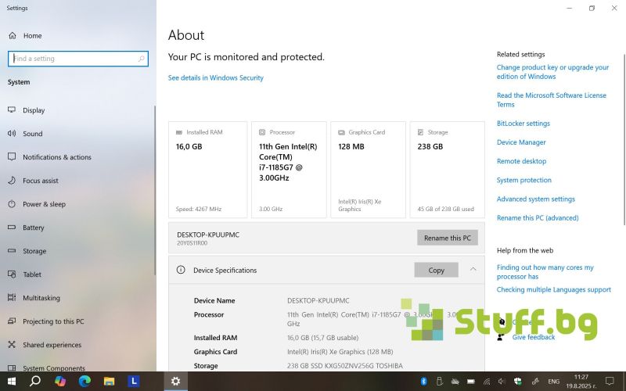Select Notifications & actions menu item

click(56, 157)
